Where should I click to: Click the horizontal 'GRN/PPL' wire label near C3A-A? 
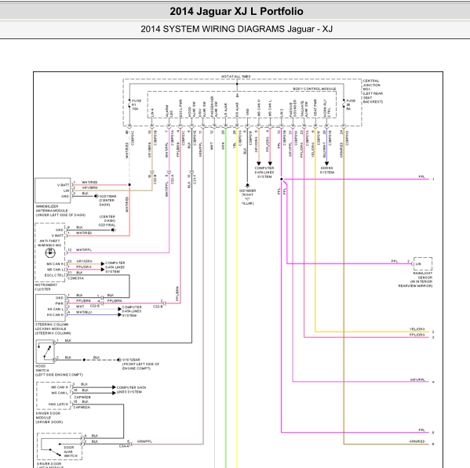tap(145, 441)
